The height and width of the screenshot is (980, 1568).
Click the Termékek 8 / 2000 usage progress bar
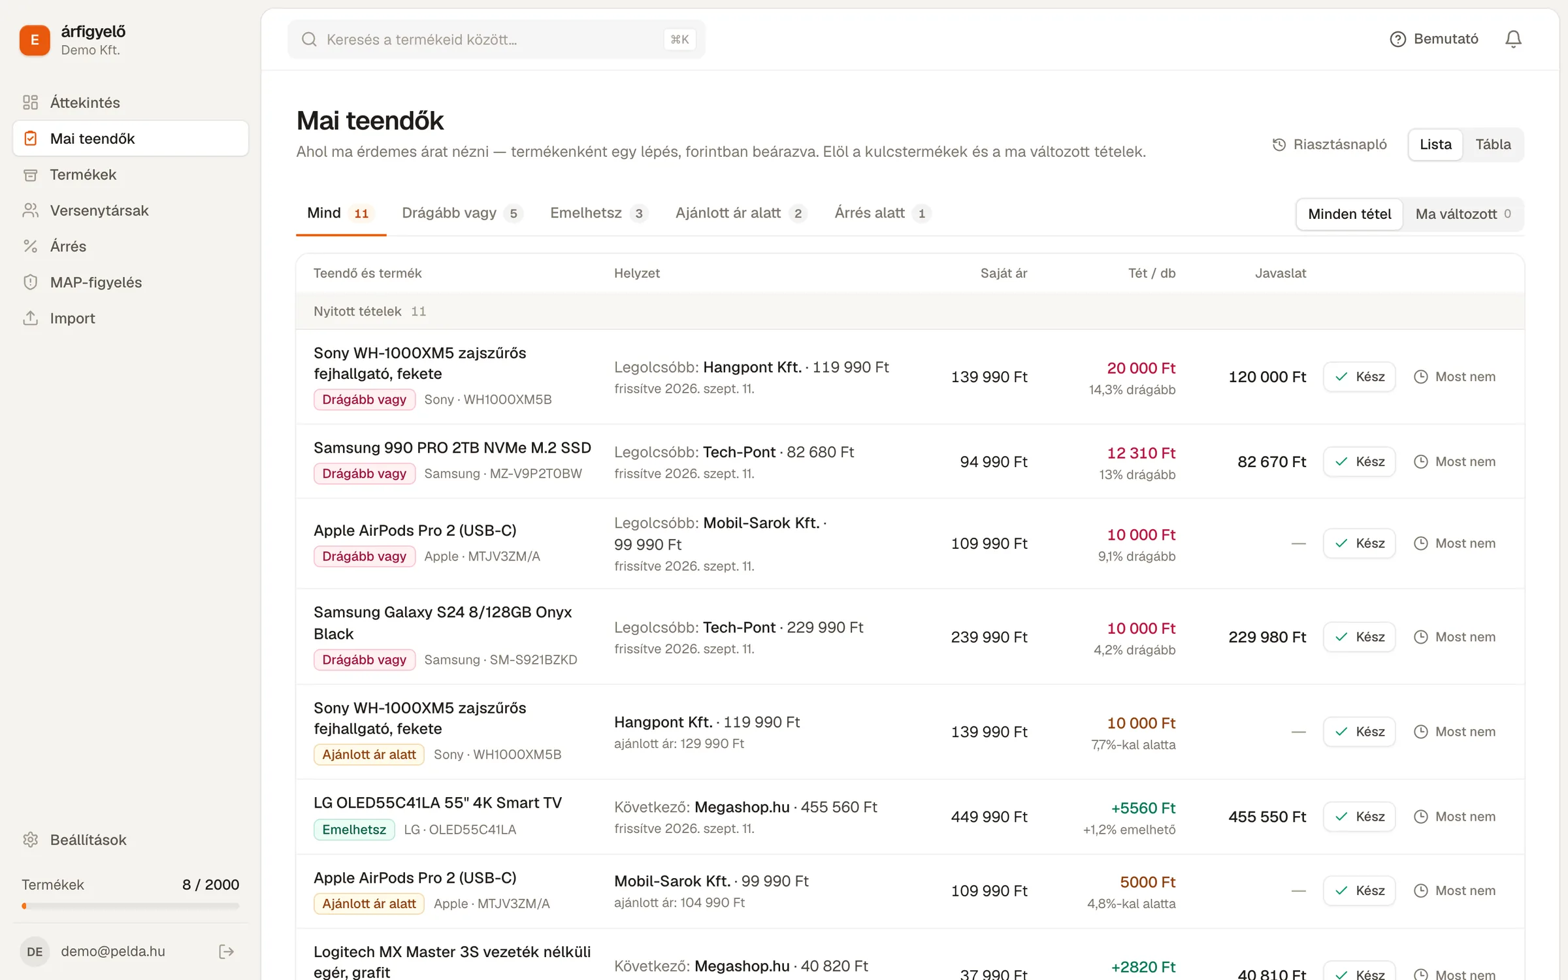130,906
